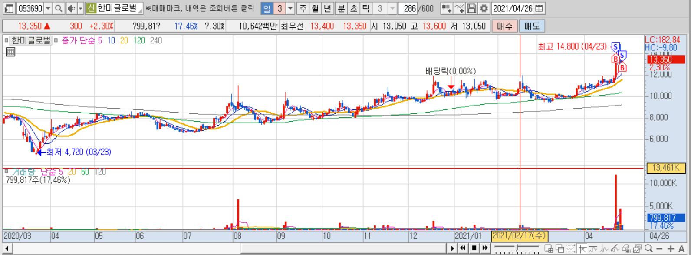
Task: Click the play button in bottom toolbar
Action: [x=452, y=248]
